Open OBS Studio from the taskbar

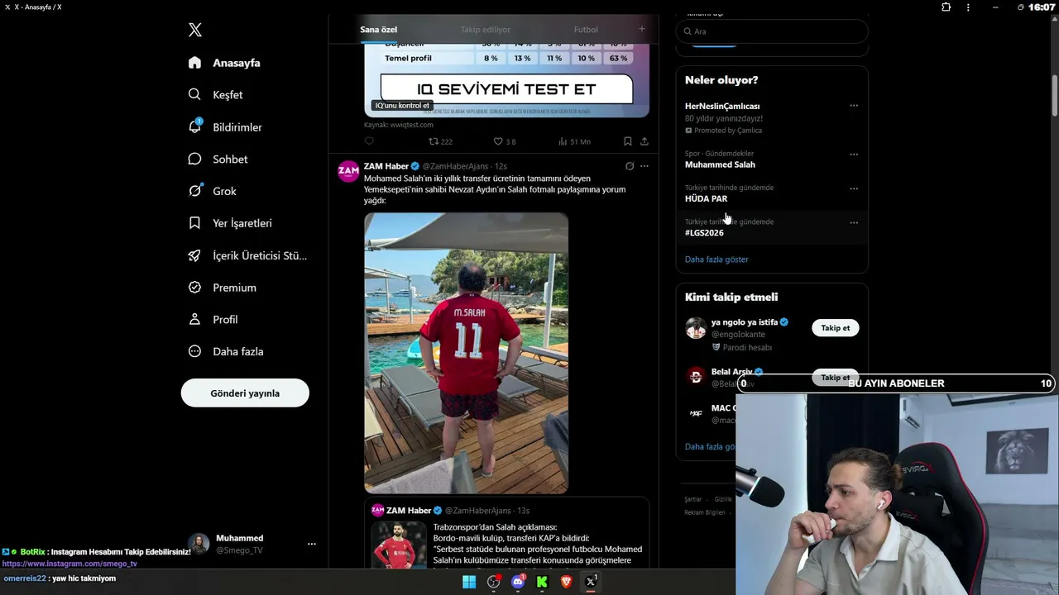coord(494,582)
